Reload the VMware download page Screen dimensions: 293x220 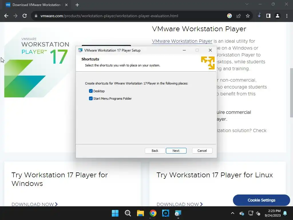click(x=25, y=16)
